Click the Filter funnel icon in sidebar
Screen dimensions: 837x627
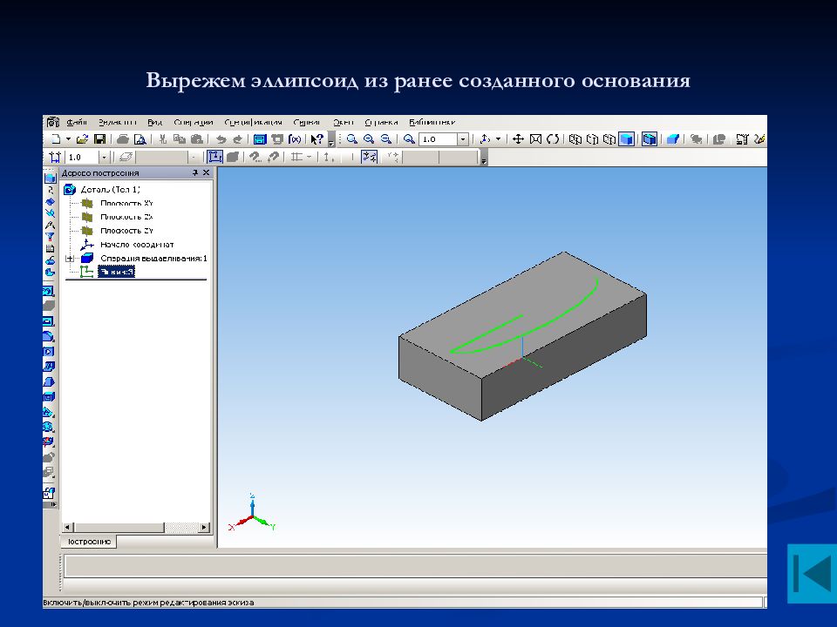[50, 237]
